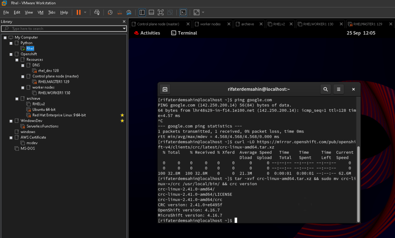395x238 pixels.
Task: Collapse the archieve folder in library
Action: [17, 99]
